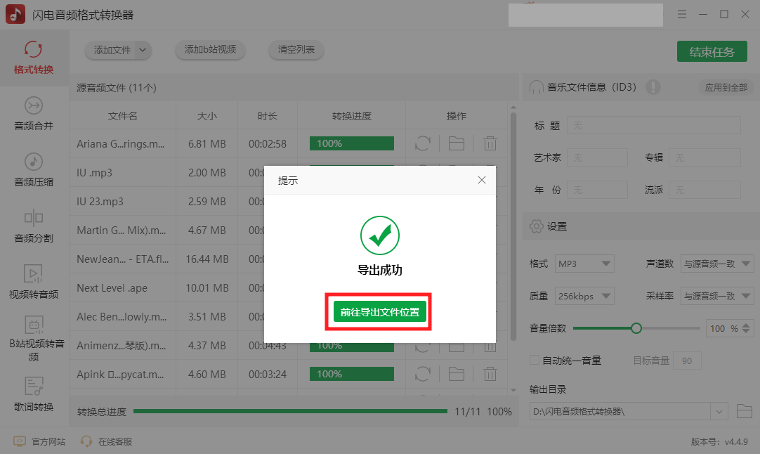Click the 标题 input field
Viewport: 760px width, 454px height.
(x=653, y=126)
